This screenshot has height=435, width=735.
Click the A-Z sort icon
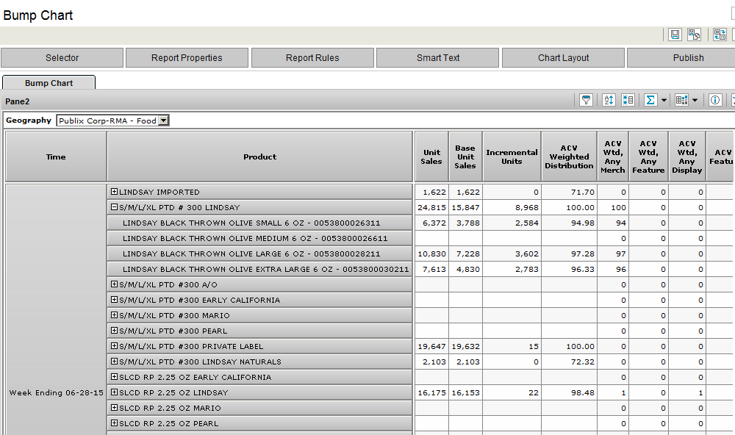click(x=609, y=100)
